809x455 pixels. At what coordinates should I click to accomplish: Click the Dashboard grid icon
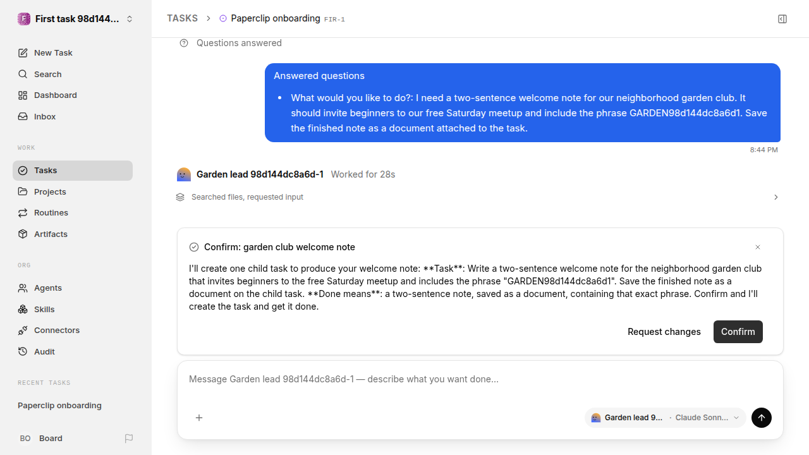pos(23,95)
